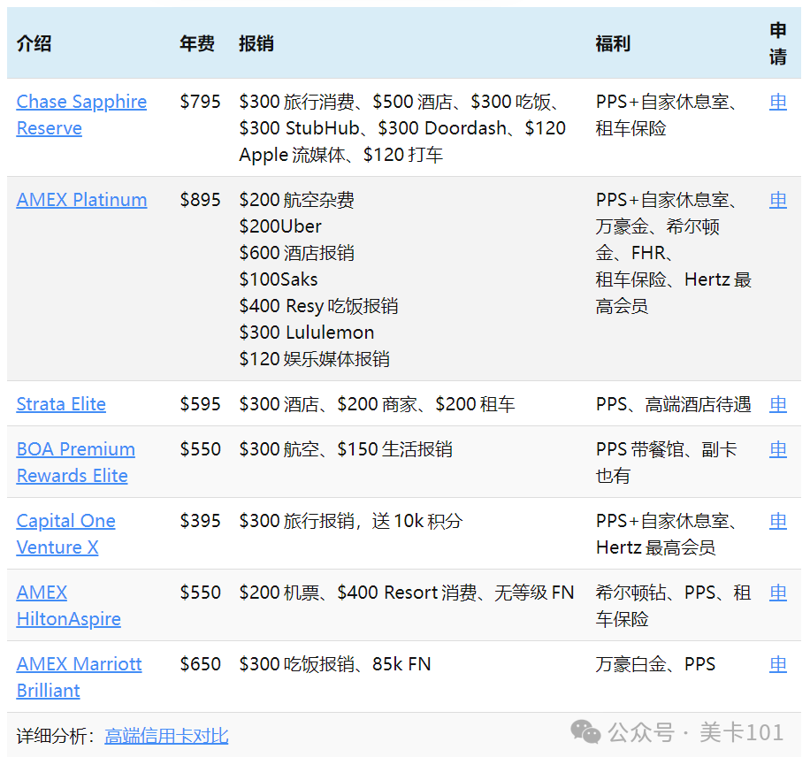This screenshot has height=765, width=810.
Task: Open the Capital One Venture X link
Action: pyautogui.click(x=65, y=533)
